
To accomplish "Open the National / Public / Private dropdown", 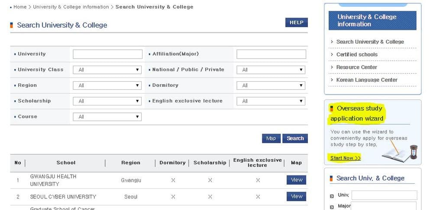I will pyautogui.click(x=271, y=70).
